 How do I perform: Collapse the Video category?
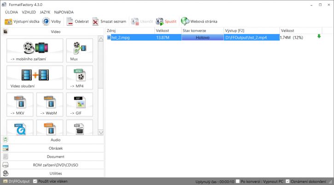53,31
